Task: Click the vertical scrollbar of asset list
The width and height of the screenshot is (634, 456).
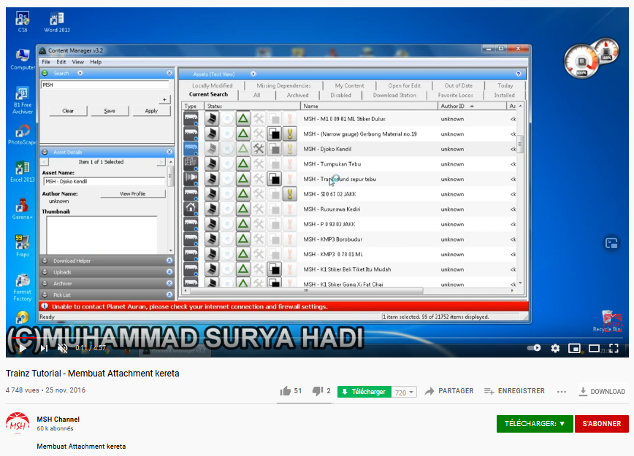Action: point(520,144)
